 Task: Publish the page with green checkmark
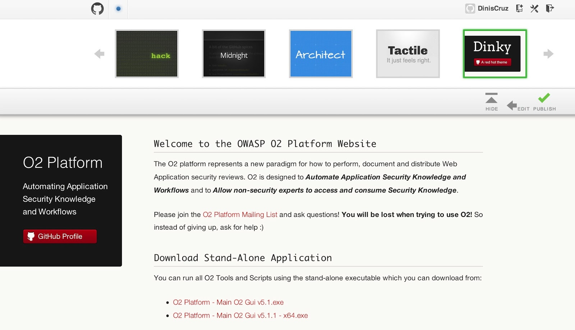[x=544, y=102]
